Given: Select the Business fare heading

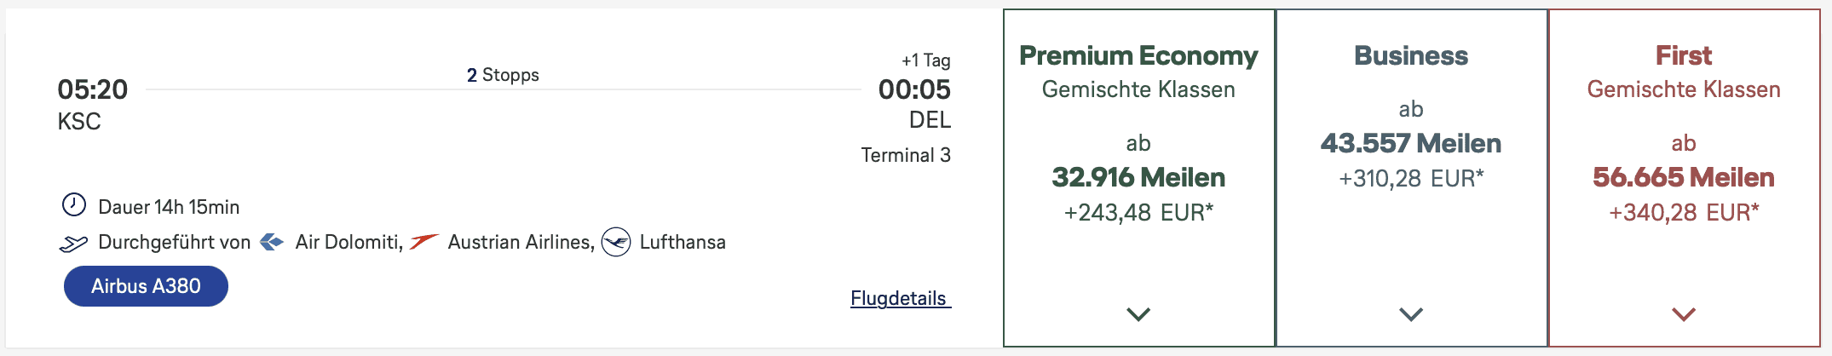Looking at the screenshot, I should (1411, 55).
